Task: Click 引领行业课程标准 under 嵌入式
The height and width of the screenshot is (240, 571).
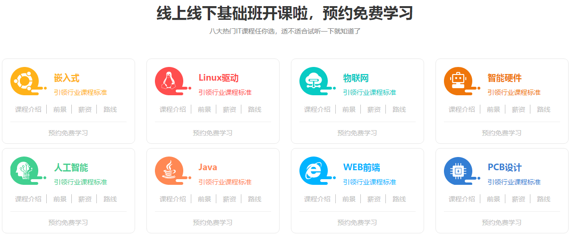Action: point(80,92)
